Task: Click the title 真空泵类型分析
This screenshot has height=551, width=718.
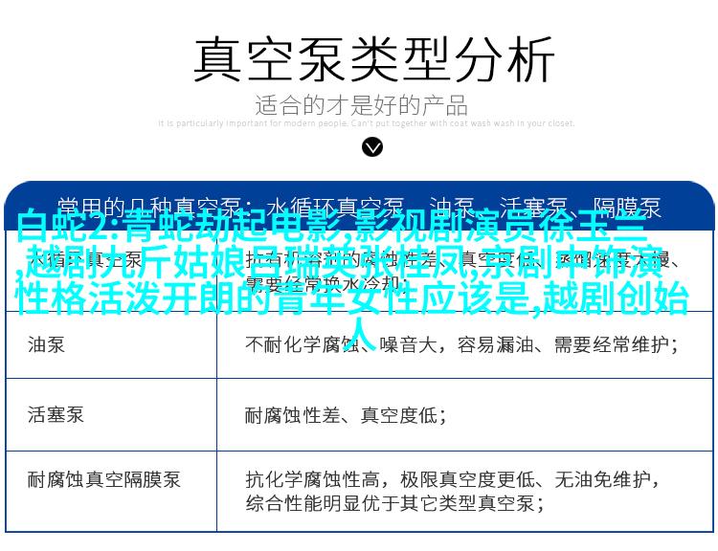Action: [x=373, y=60]
